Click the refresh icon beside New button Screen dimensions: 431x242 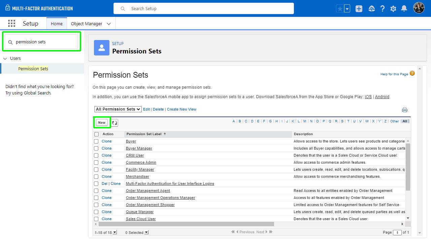click(114, 123)
